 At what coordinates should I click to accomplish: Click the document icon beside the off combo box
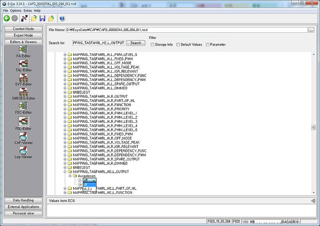pos(80,180)
